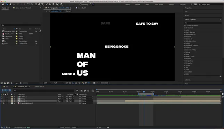Viewport: 224px width, 129px height.
Task: Create a new composition from Project panel
Action: coord(8,83)
